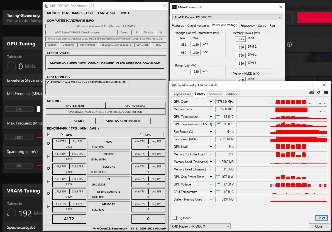
Task: Click the help question mark icon in Radeon software
Action: tap(289, 44)
